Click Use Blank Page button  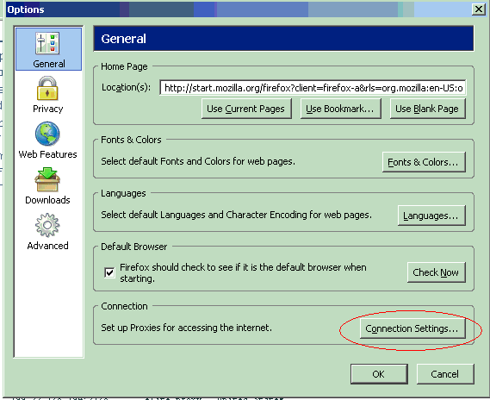(x=427, y=109)
